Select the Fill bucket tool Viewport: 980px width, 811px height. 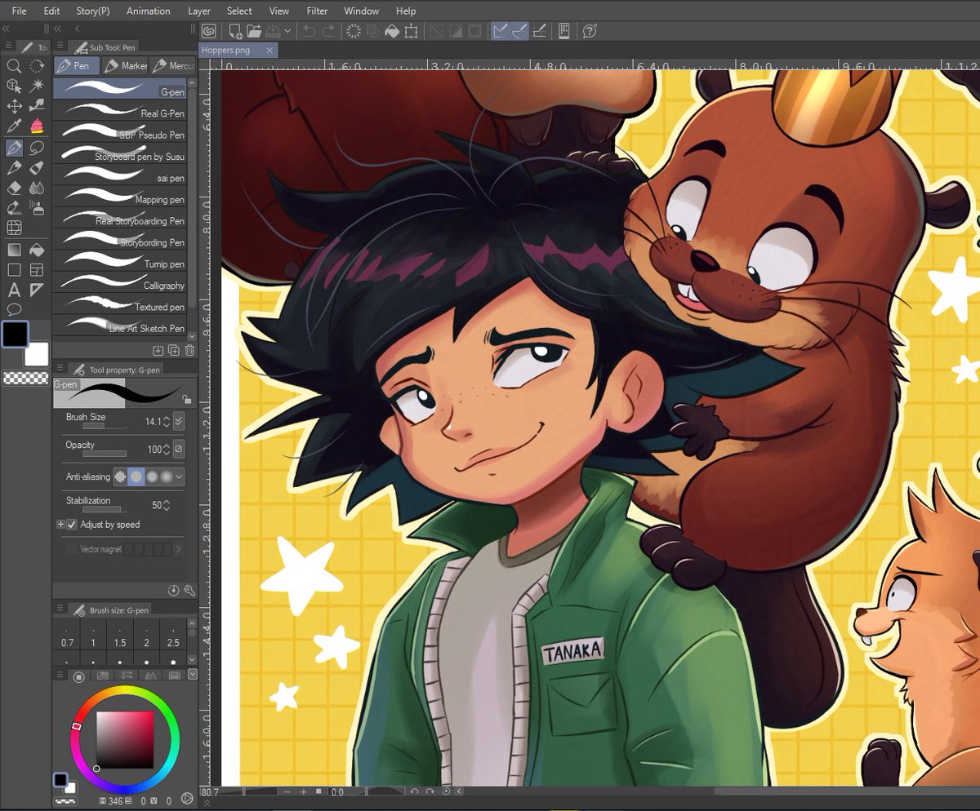[x=37, y=250]
